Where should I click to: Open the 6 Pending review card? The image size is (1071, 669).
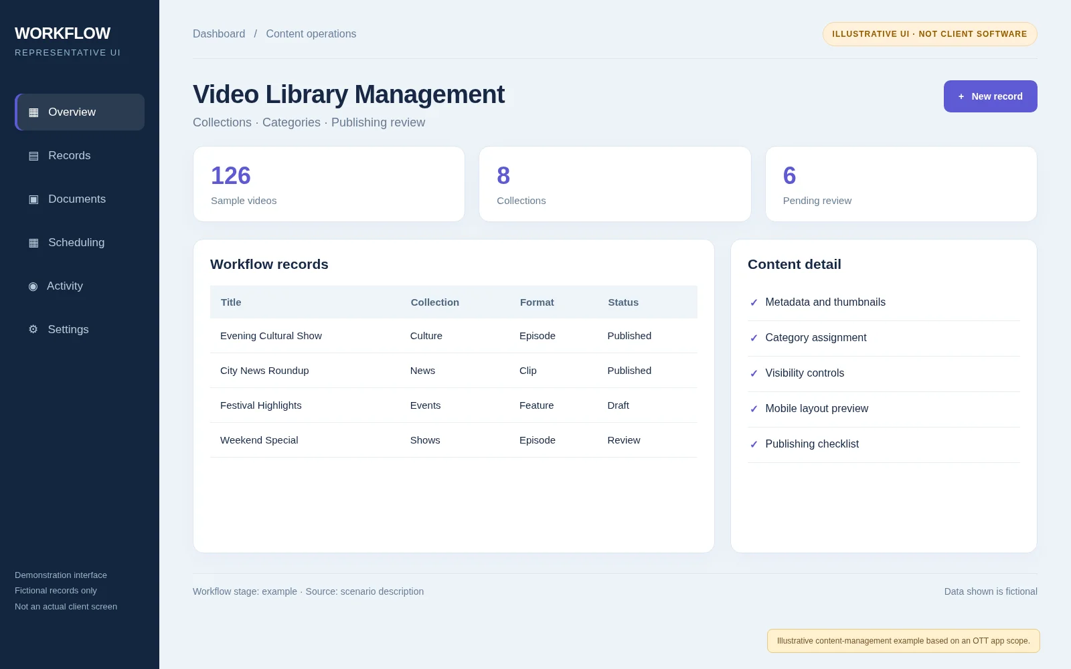(x=901, y=184)
